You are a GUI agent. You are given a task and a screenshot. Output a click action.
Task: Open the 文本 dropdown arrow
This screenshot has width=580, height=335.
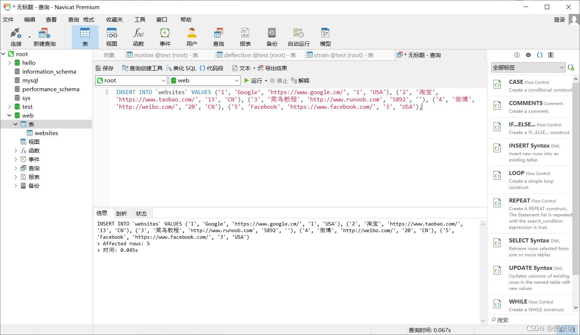254,68
